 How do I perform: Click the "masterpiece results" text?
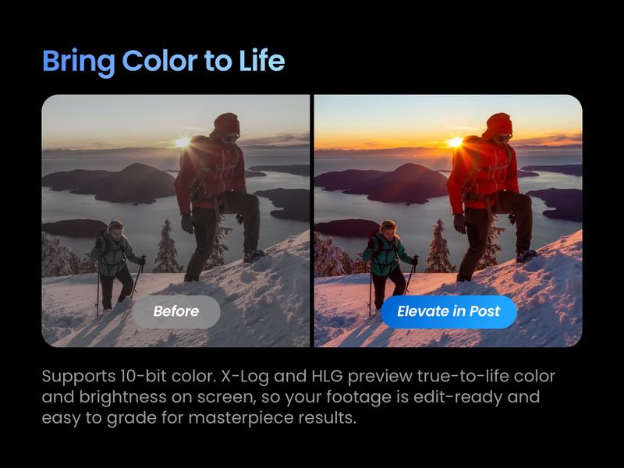click(271, 419)
